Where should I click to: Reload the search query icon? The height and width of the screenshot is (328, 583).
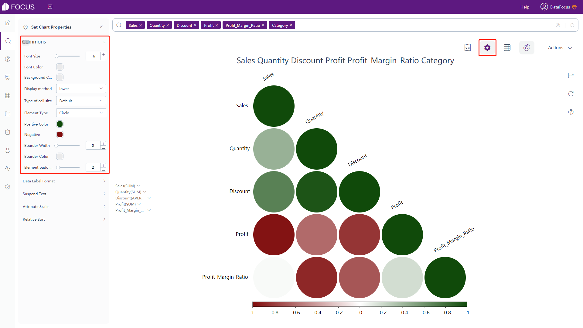pos(572,25)
